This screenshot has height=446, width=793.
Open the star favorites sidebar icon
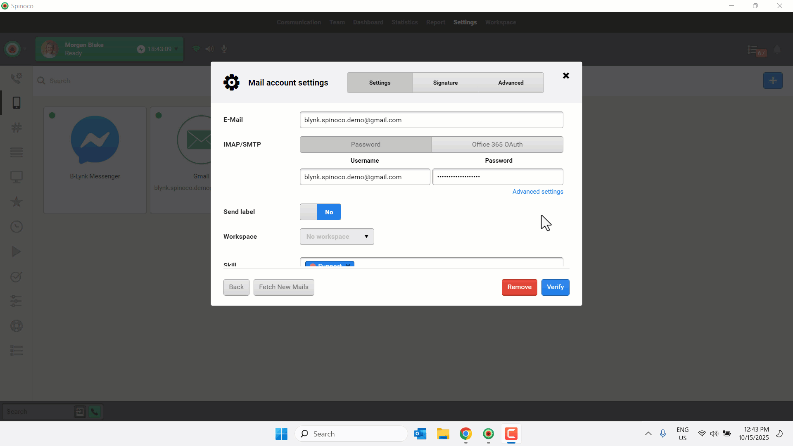[x=17, y=202]
